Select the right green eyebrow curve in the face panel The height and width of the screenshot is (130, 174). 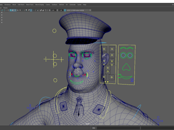(130, 48)
